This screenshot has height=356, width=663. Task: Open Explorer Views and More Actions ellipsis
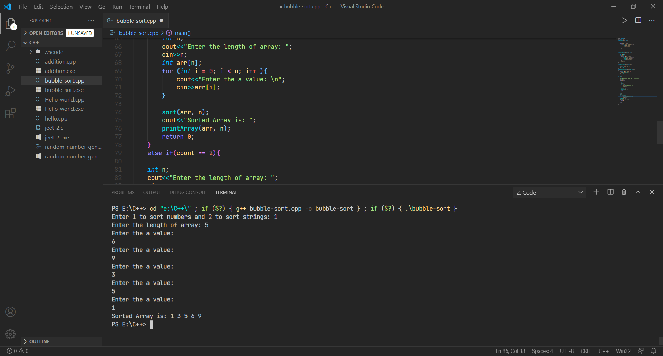(91, 20)
